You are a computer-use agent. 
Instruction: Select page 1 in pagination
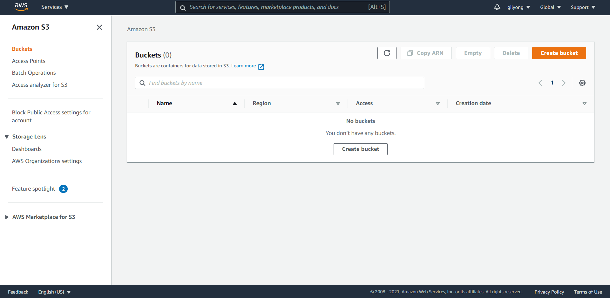point(552,83)
